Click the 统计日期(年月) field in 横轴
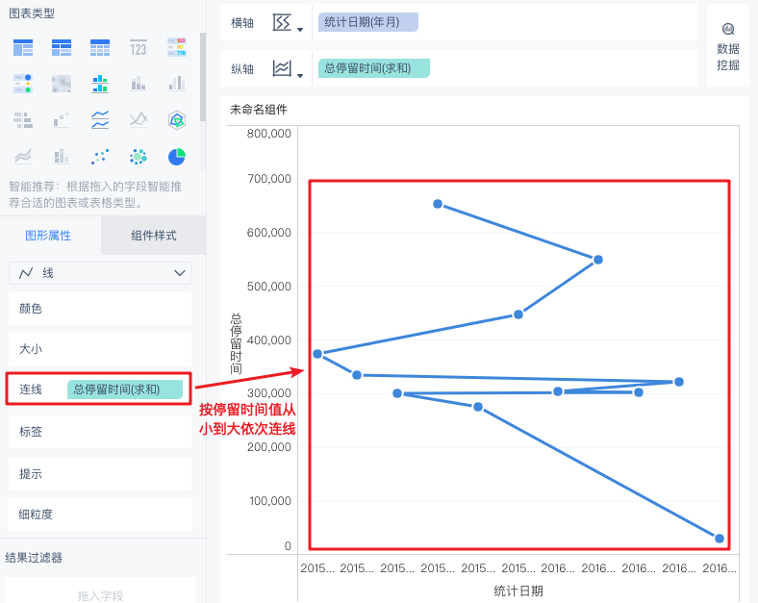The image size is (758, 603). tap(368, 22)
